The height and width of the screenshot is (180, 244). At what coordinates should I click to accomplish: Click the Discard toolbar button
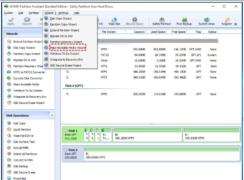click(27, 21)
